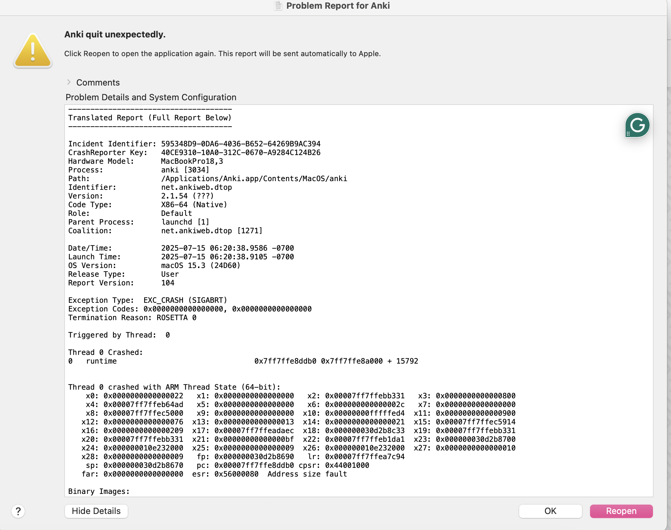The image size is (671, 530).
Task: Click the Incident Identifier value 595348D9-0DA6-4036-B652-64269B9AC394
Action: pyautogui.click(x=241, y=144)
